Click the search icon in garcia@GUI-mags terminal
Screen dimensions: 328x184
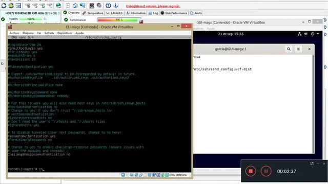[x=289, y=49]
